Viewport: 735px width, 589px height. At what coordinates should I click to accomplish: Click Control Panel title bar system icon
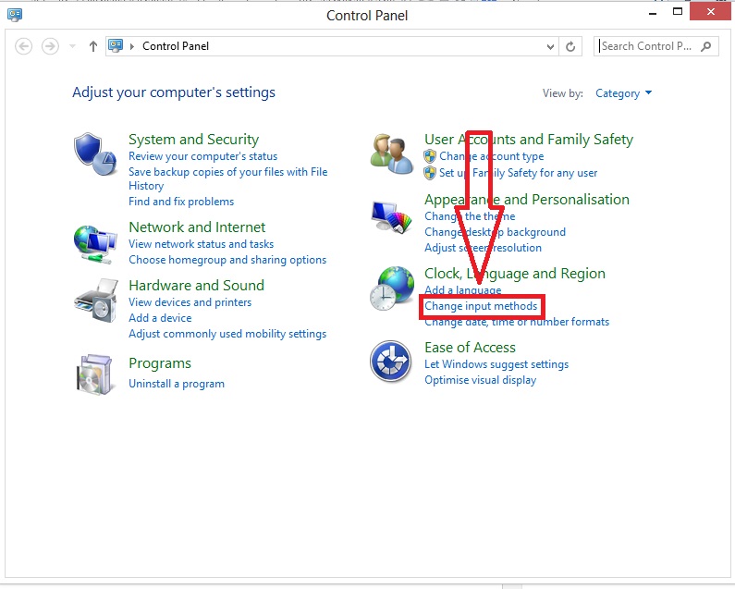coord(15,15)
